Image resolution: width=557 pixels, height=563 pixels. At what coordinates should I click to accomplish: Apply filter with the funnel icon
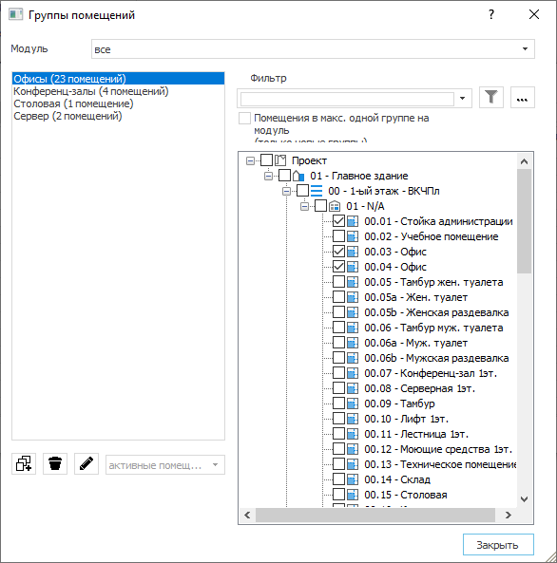pos(491,97)
